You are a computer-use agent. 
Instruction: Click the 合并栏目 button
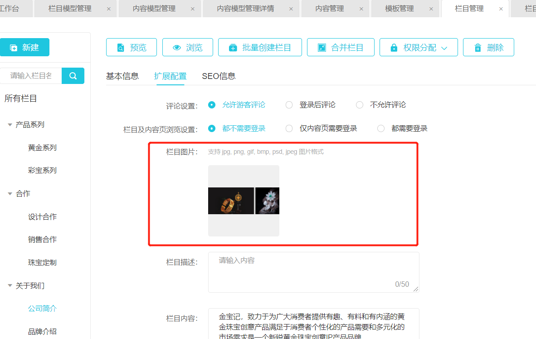point(341,47)
